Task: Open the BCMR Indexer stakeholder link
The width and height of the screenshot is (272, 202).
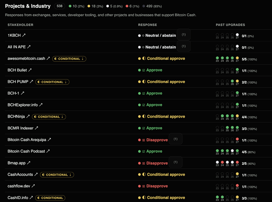Action: pos(21,128)
